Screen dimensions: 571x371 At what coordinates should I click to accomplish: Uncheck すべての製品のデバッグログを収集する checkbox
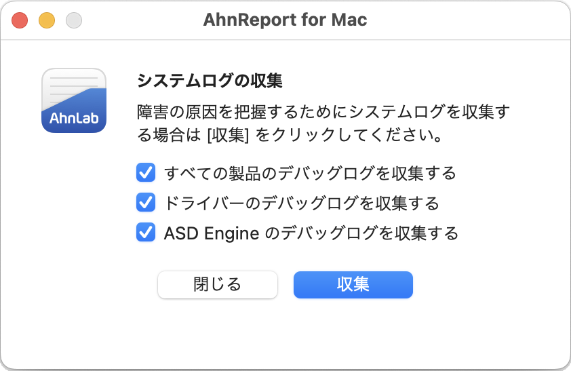click(x=146, y=172)
